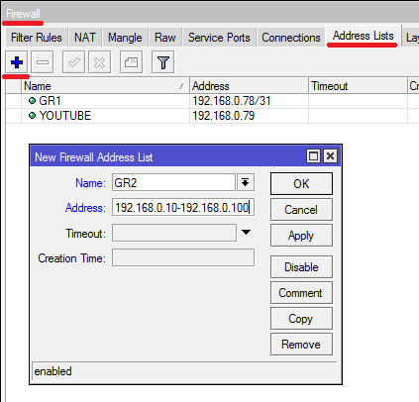Select the GR1 address list entry
The width and height of the screenshot is (419, 402).
[211, 101]
